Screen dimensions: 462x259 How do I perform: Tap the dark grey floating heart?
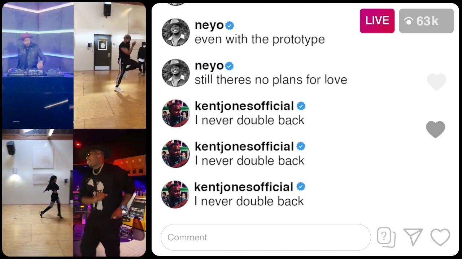[436, 129]
